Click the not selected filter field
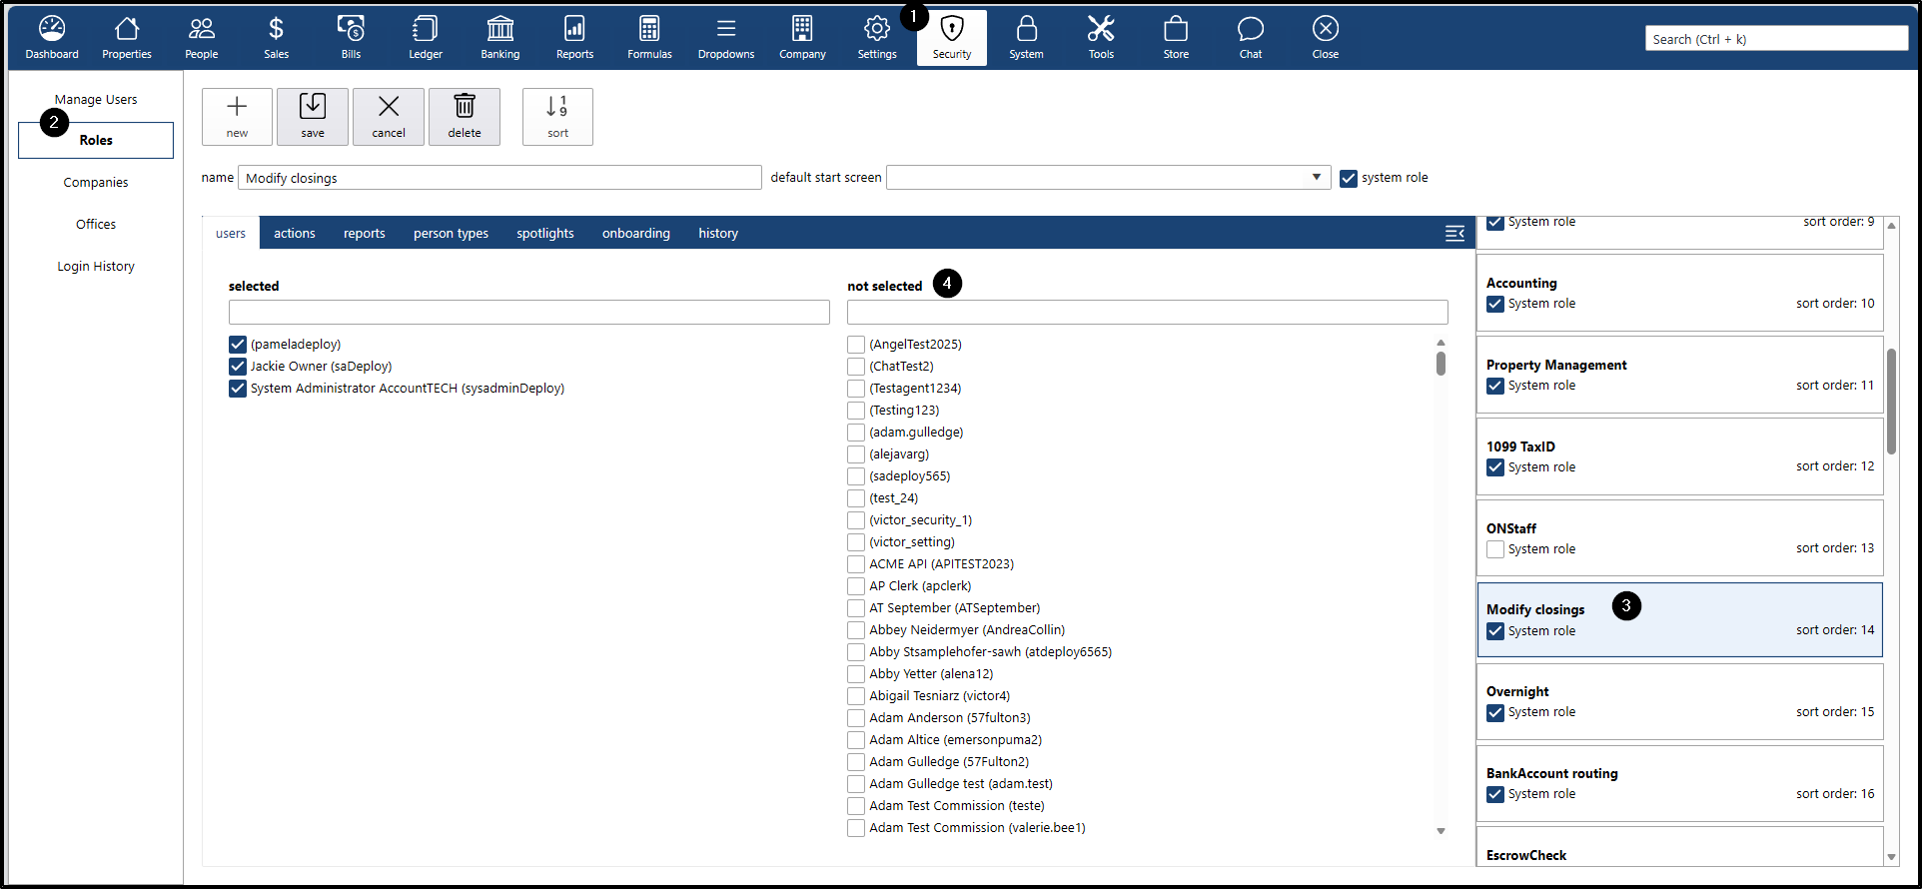The image size is (1922, 889). coord(1147,313)
